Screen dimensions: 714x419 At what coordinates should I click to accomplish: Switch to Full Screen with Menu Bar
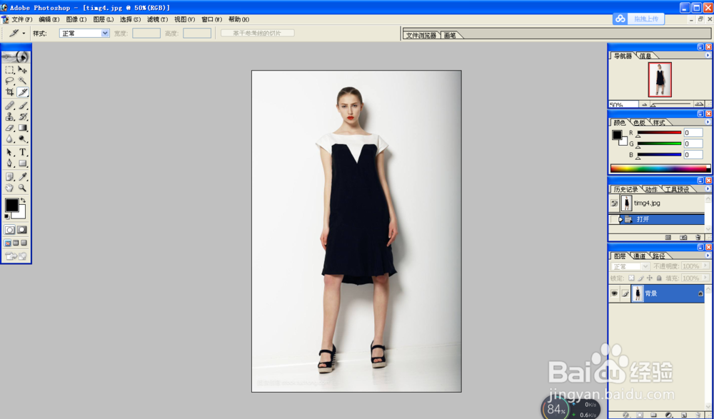point(16,243)
